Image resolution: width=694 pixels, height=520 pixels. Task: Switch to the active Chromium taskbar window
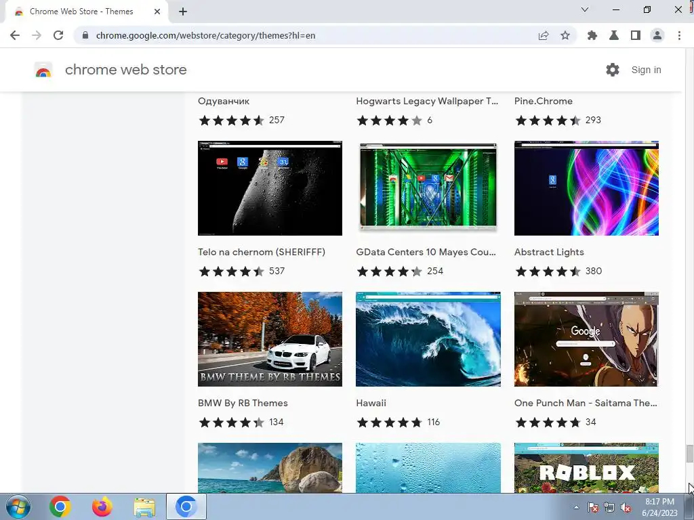coord(186,506)
